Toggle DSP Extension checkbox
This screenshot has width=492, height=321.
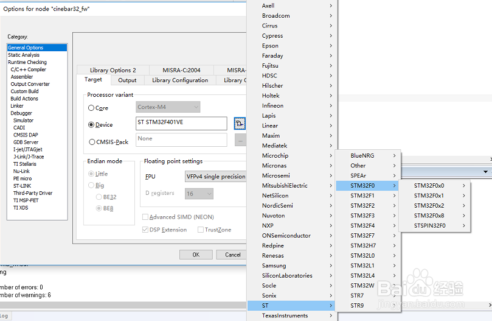coord(145,230)
